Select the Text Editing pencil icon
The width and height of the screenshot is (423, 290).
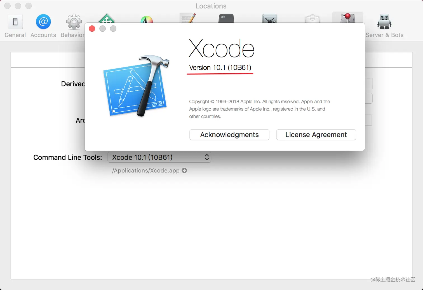[x=187, y=20]
